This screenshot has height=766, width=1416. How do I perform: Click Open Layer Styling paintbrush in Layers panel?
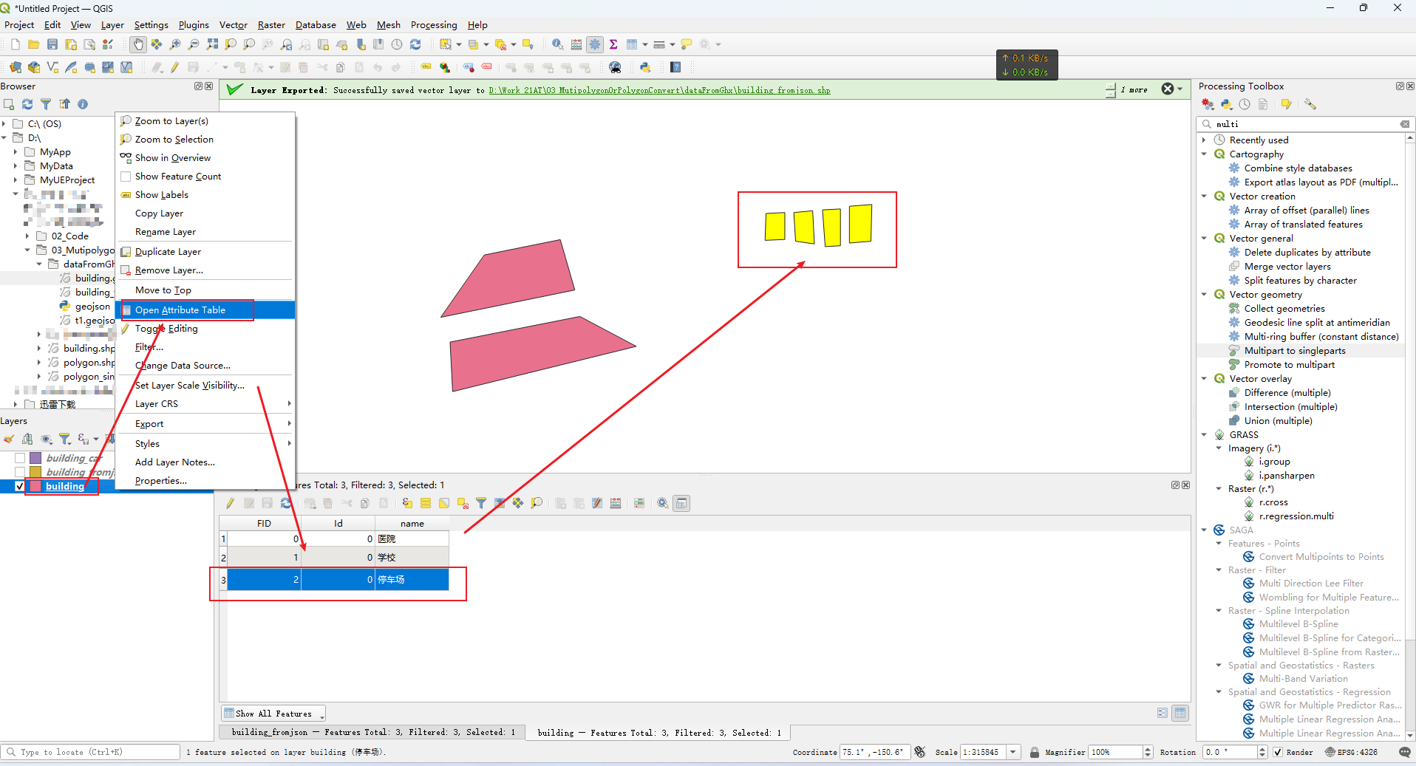coord(9,439)
